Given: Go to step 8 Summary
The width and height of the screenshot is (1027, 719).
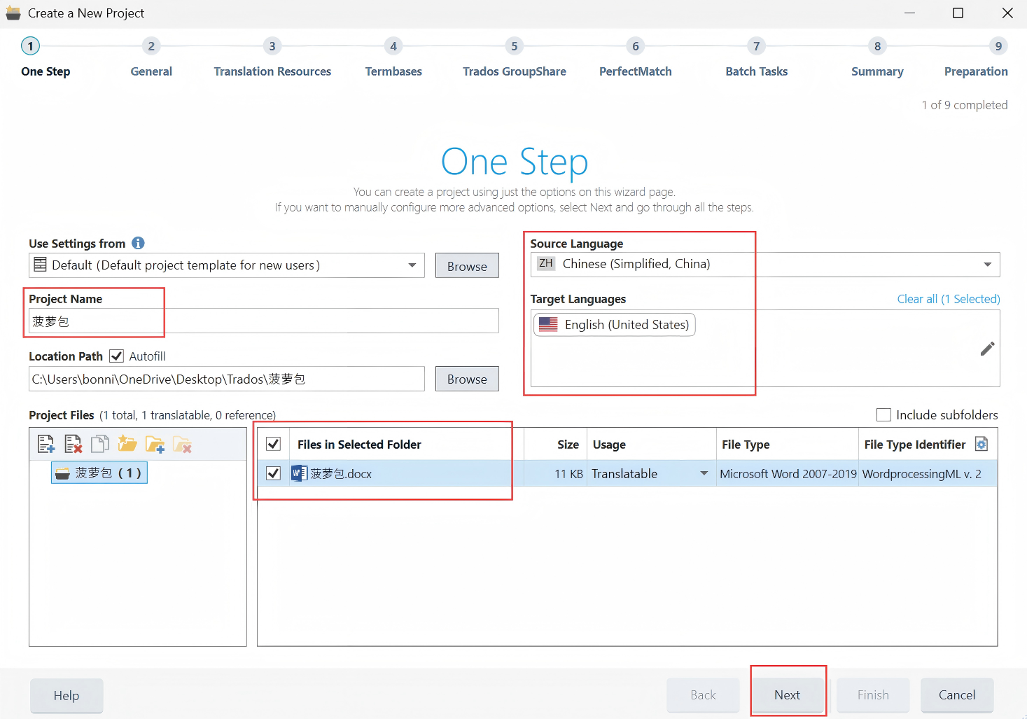Looking at the screenshot, I should pos(877,57).
